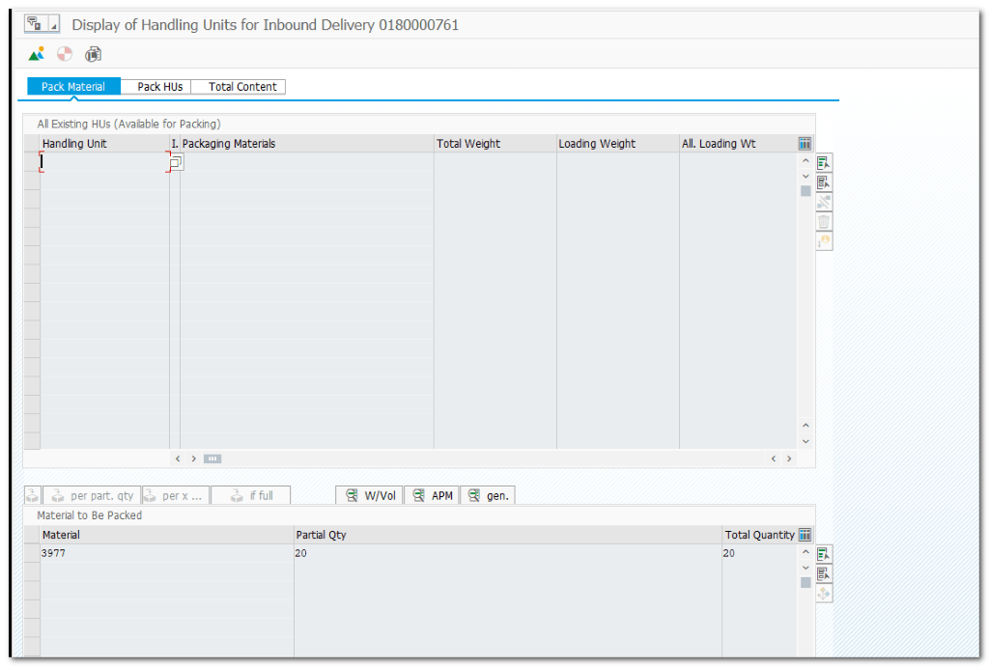Click the SAP menu icon left of the title
This screenshot has width=989, height=667.
[35, 24]
